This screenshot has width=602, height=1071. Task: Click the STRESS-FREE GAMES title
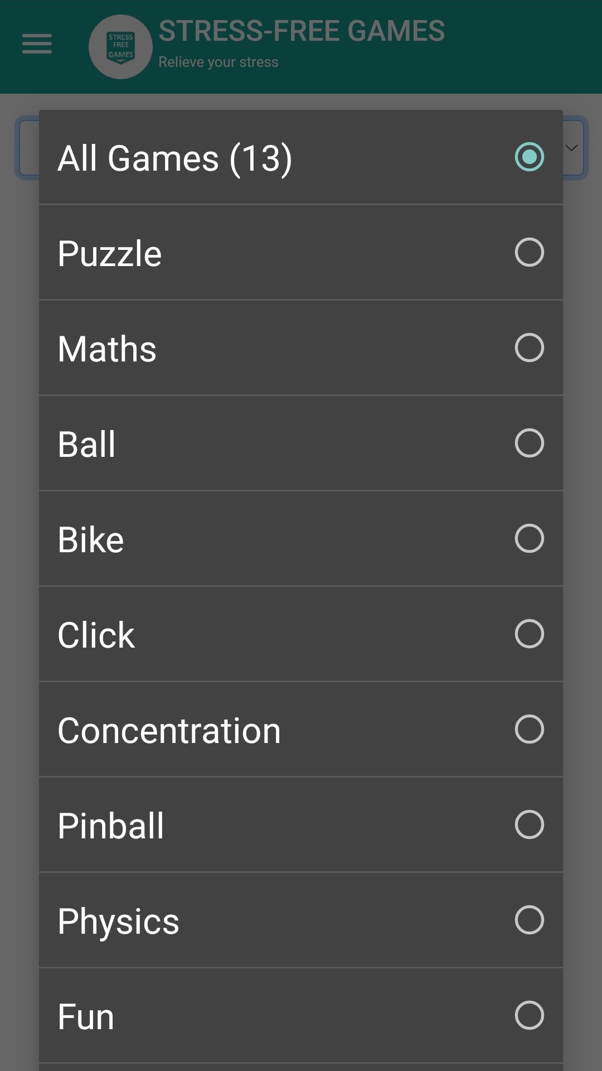[302, 31]
